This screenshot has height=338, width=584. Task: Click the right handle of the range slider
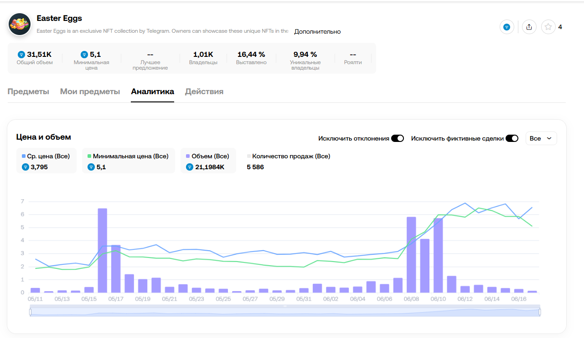(540, 312)
